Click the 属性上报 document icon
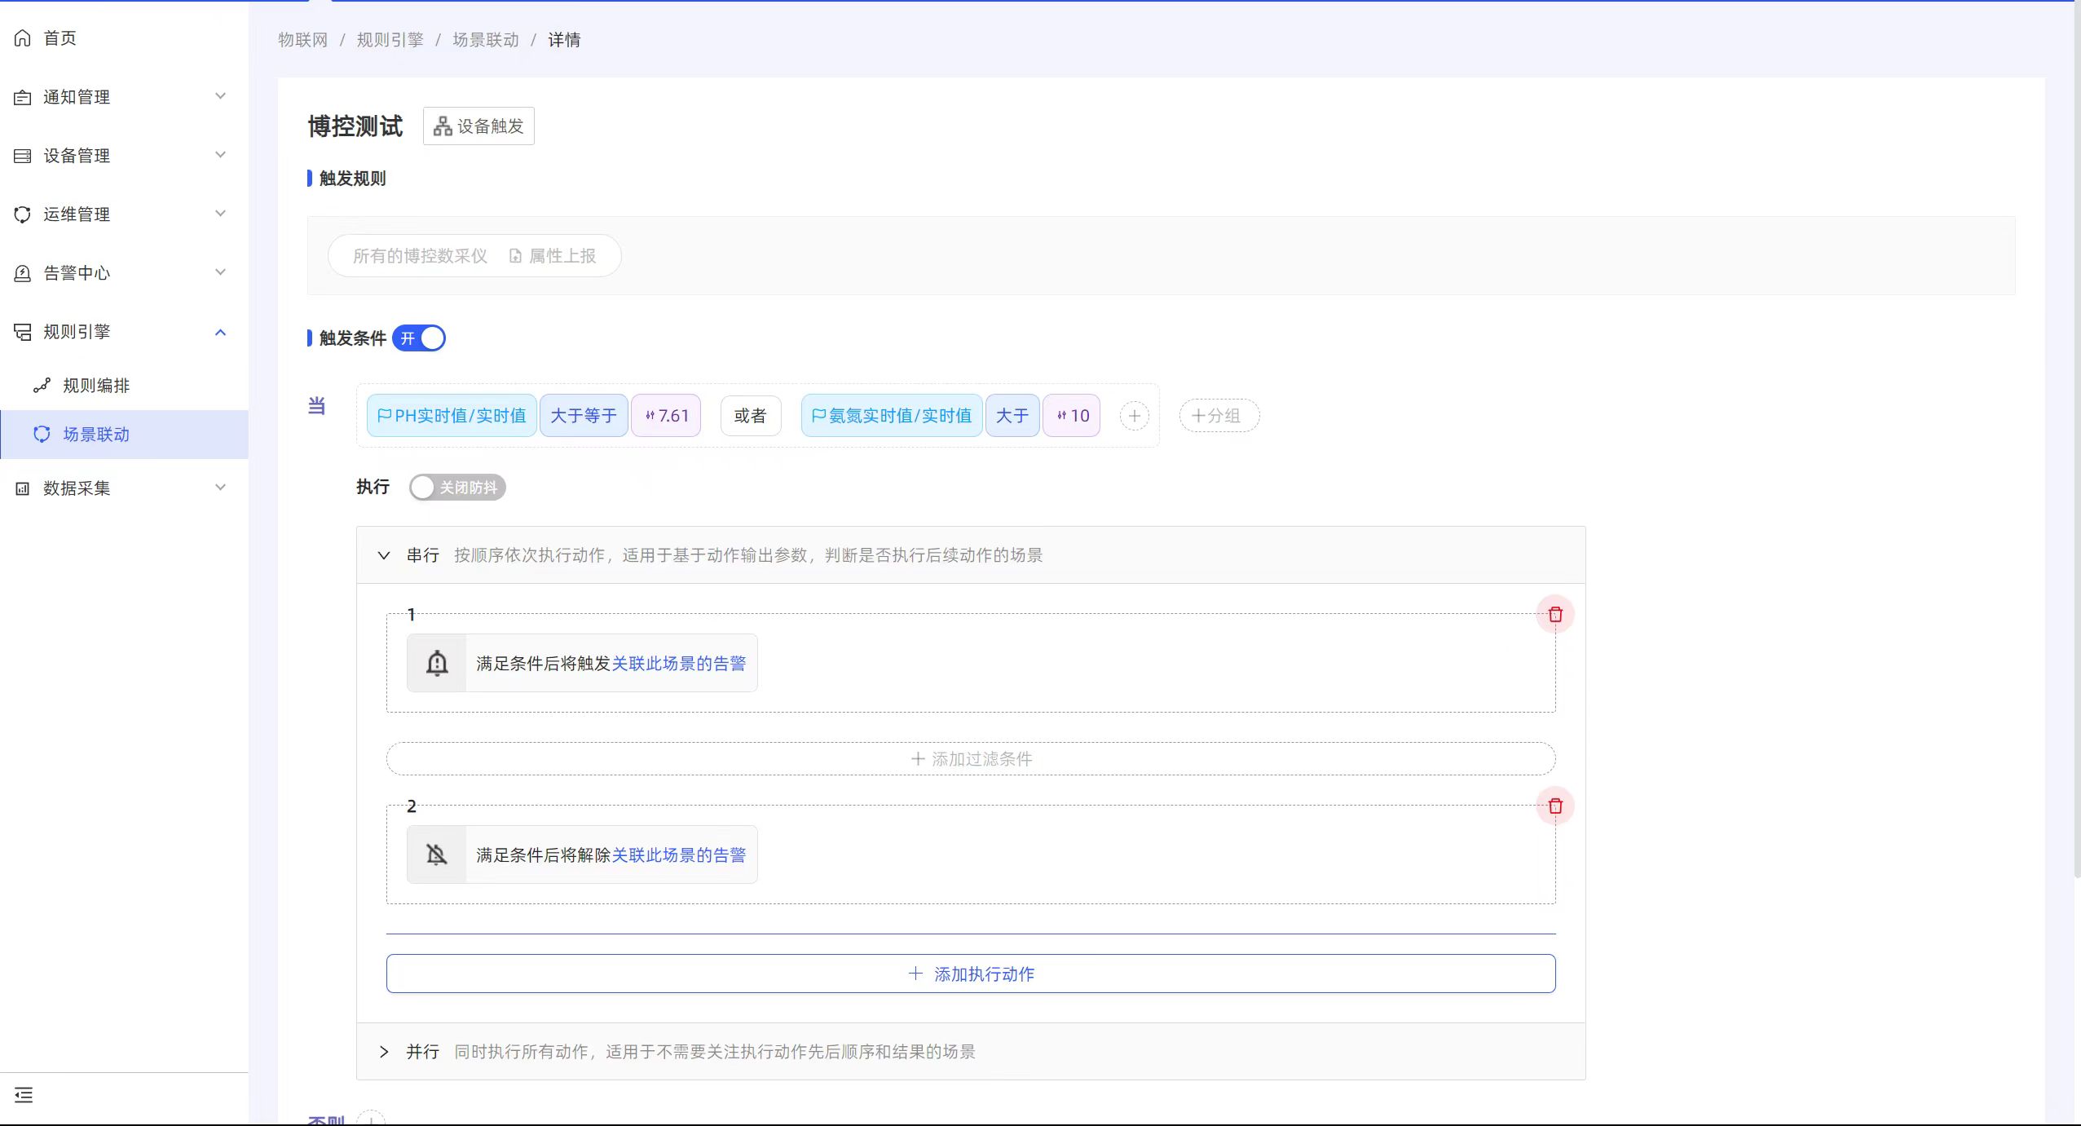This screenshot has height=1126, width=2081. [x=515, y=256]
